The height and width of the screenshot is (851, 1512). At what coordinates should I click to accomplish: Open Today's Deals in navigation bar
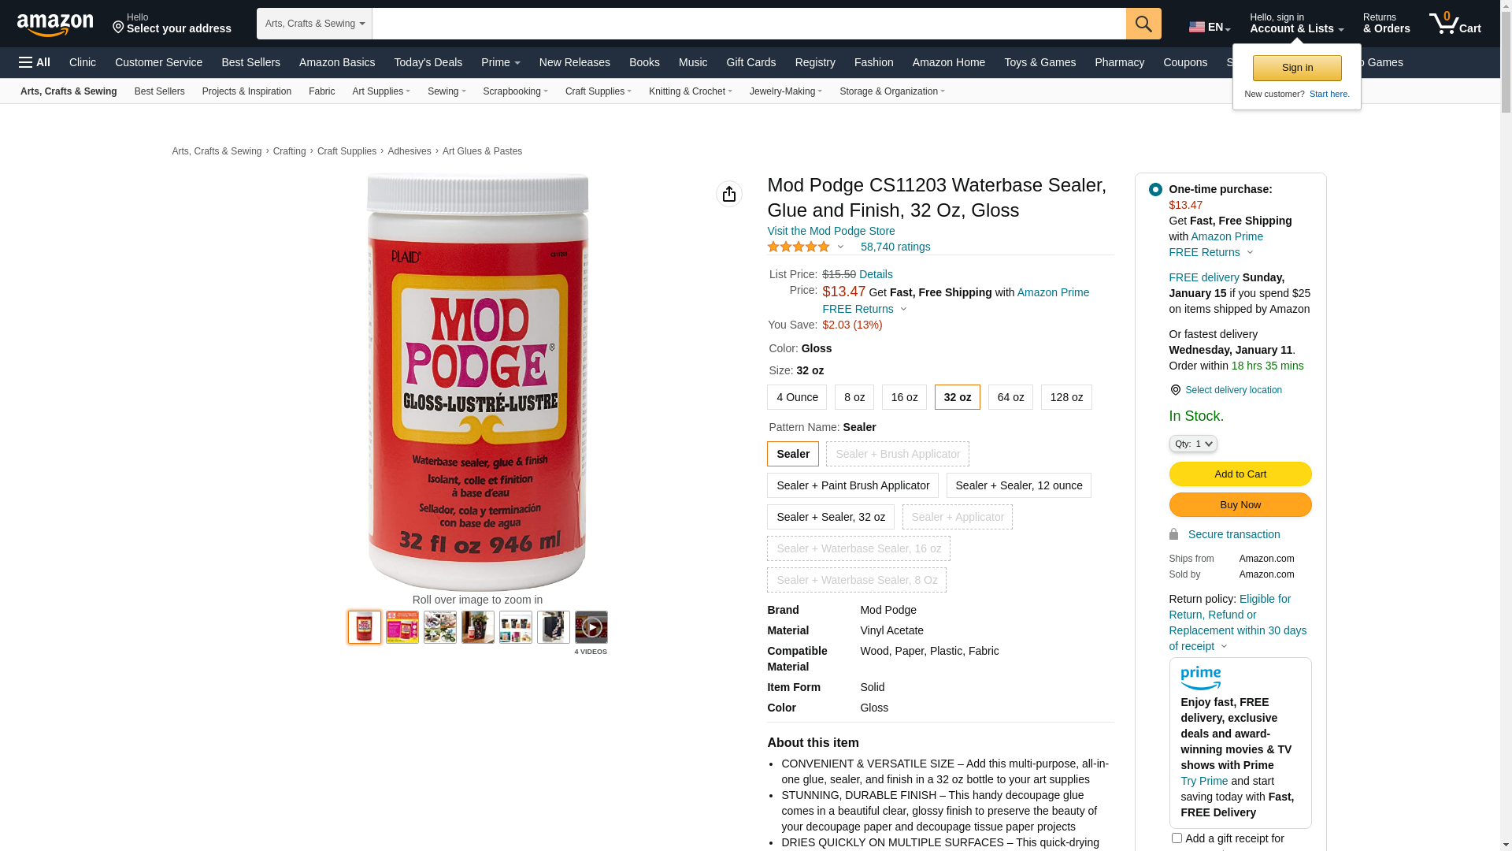(428, 62)
